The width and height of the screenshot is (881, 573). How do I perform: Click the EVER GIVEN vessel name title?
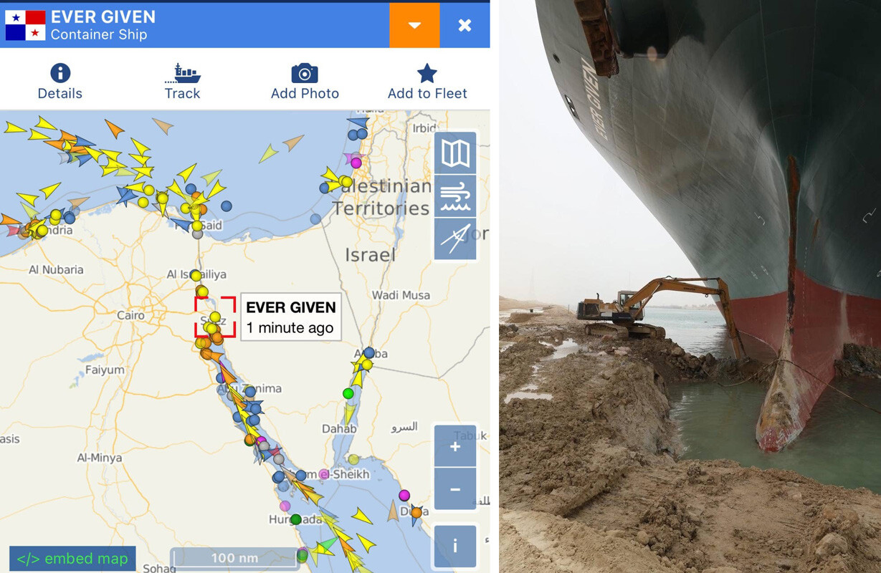103,16
